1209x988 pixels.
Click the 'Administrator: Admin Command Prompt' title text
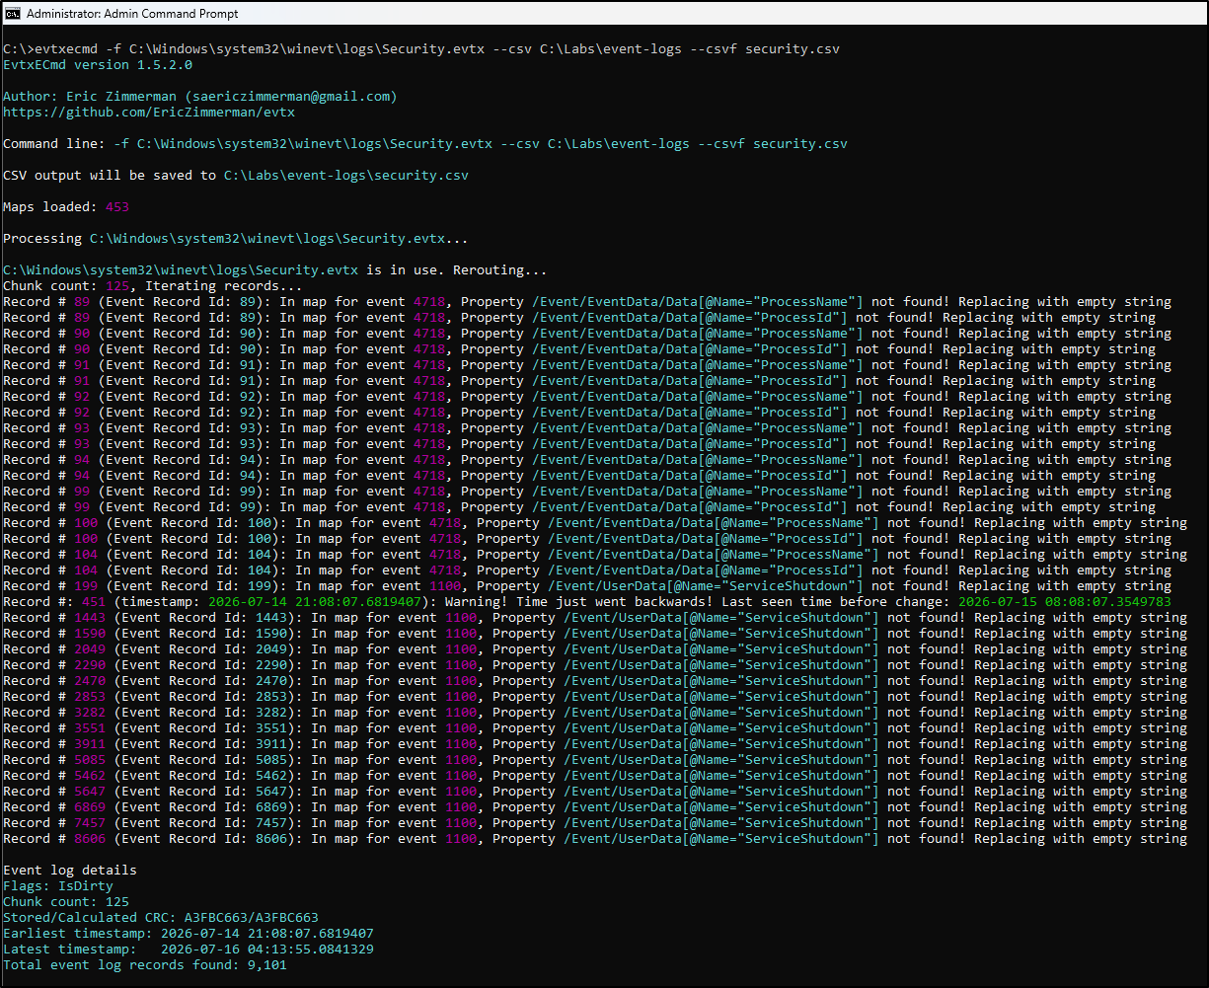132,14
